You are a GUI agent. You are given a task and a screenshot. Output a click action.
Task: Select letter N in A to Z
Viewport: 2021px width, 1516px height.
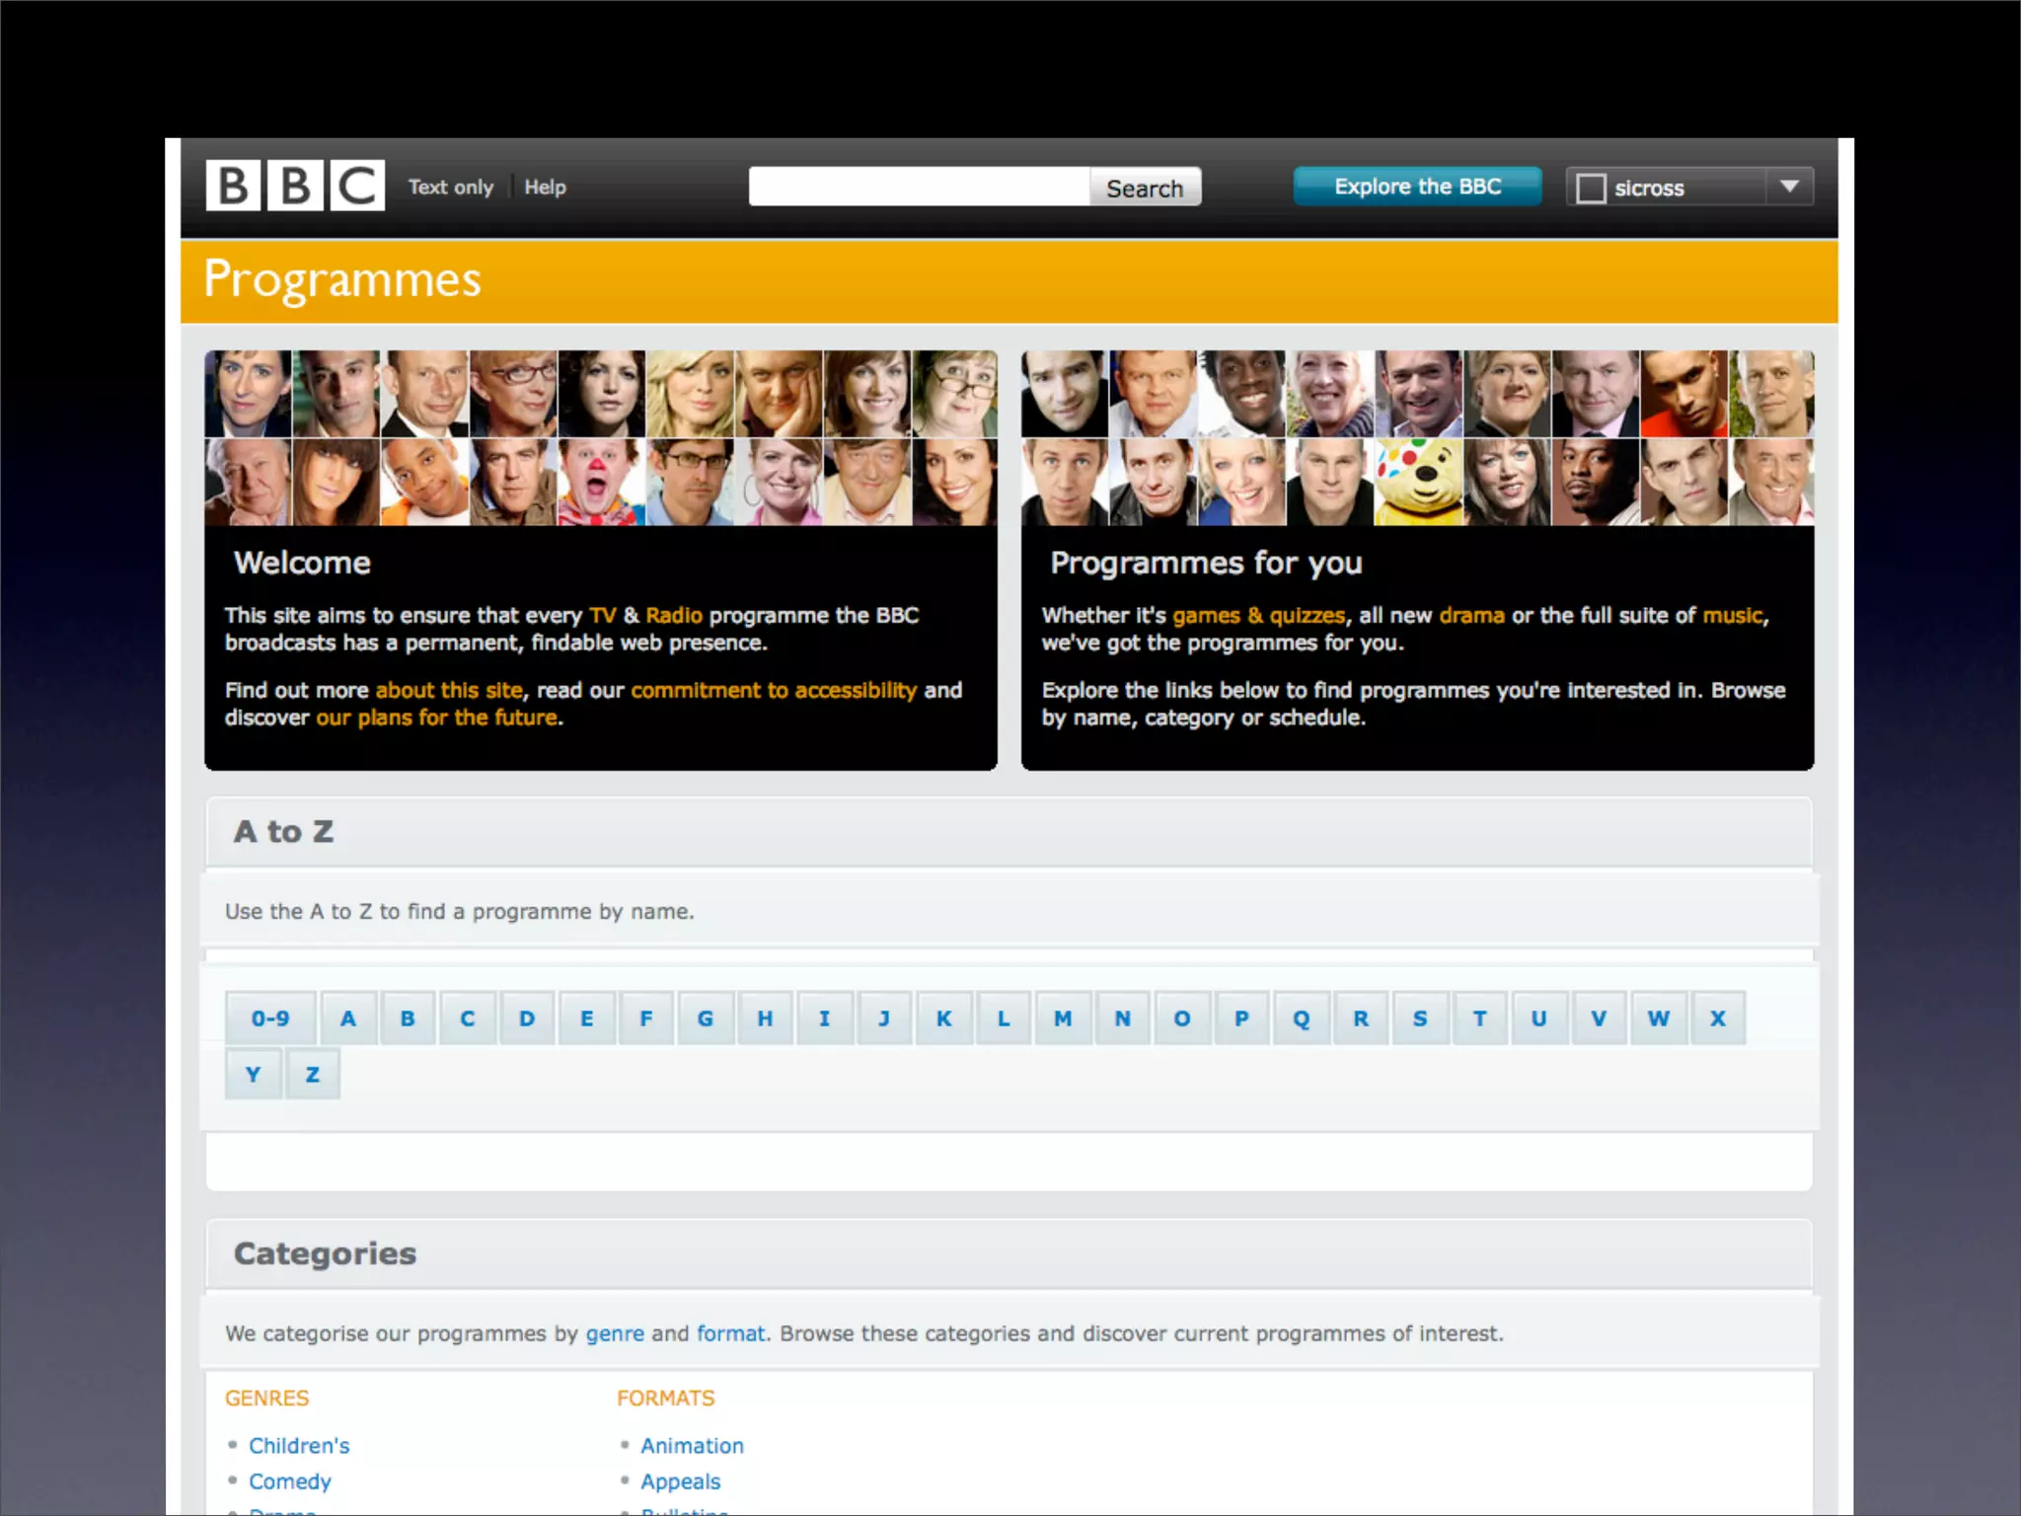[1123, 1018]
